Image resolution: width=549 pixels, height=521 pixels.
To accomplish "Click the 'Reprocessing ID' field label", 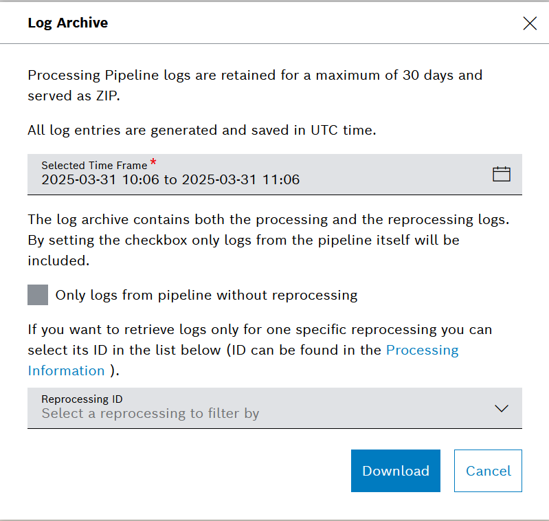I will click(82, 399).
